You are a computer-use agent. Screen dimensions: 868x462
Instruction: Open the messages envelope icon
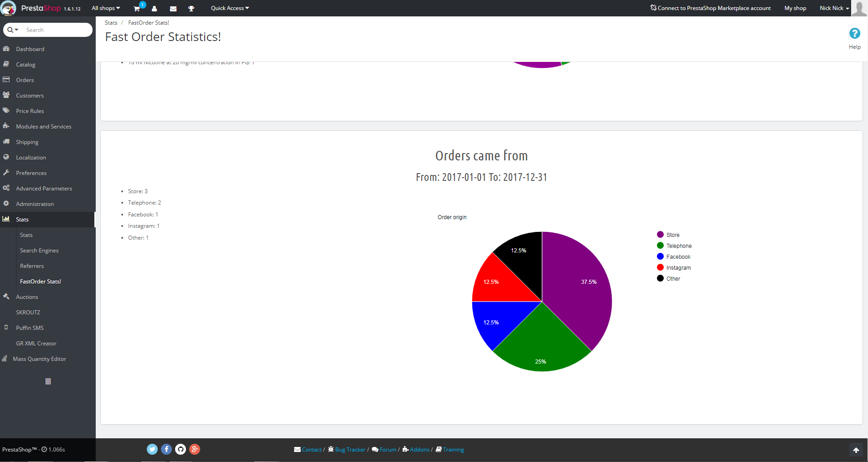click(x=173, y=9)
